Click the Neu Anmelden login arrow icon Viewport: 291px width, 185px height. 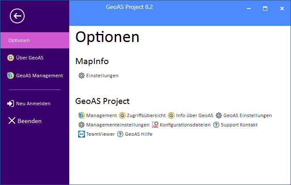point(11,104)
